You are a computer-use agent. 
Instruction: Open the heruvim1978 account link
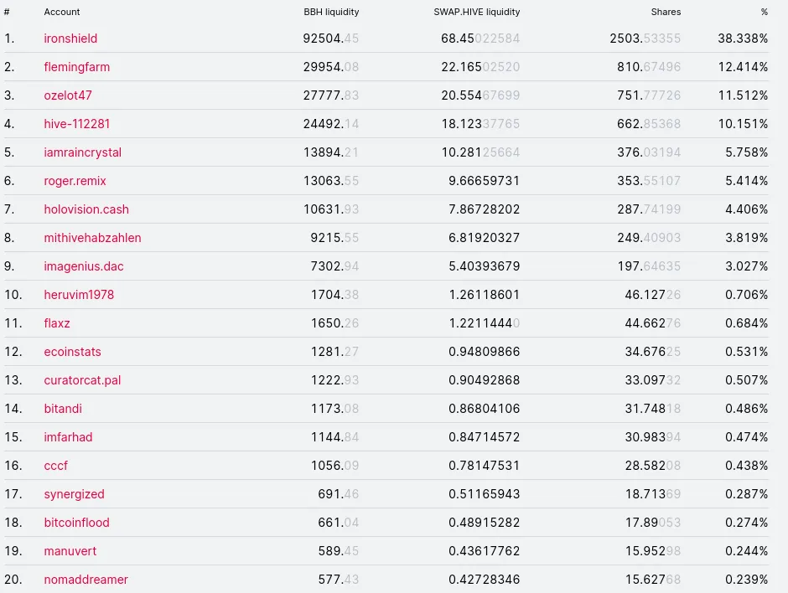point(79,295)
